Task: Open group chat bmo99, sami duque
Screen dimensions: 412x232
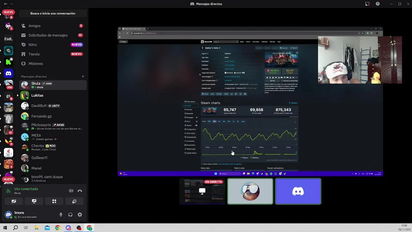Action: pyautogui.click(x=53, y=179)
